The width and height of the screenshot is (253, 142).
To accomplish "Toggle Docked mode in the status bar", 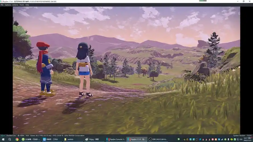I will pos(11,135).
